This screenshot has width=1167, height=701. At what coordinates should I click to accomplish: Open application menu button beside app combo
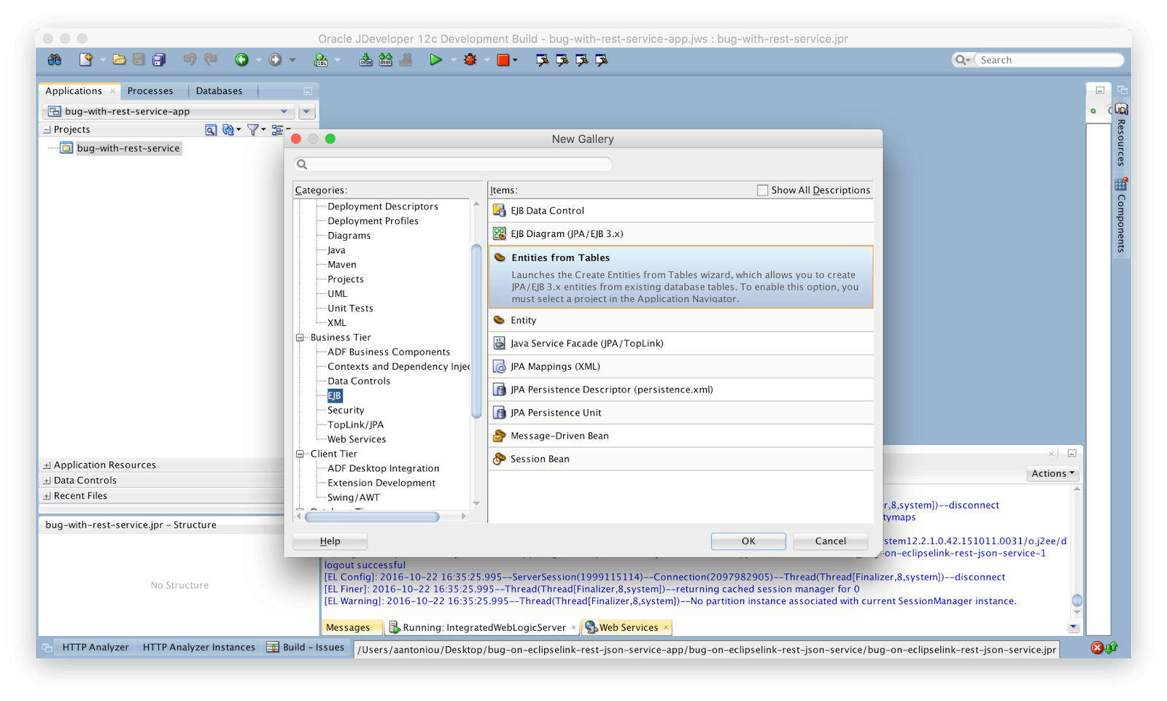pyautogui.click(x=307, y=112)
